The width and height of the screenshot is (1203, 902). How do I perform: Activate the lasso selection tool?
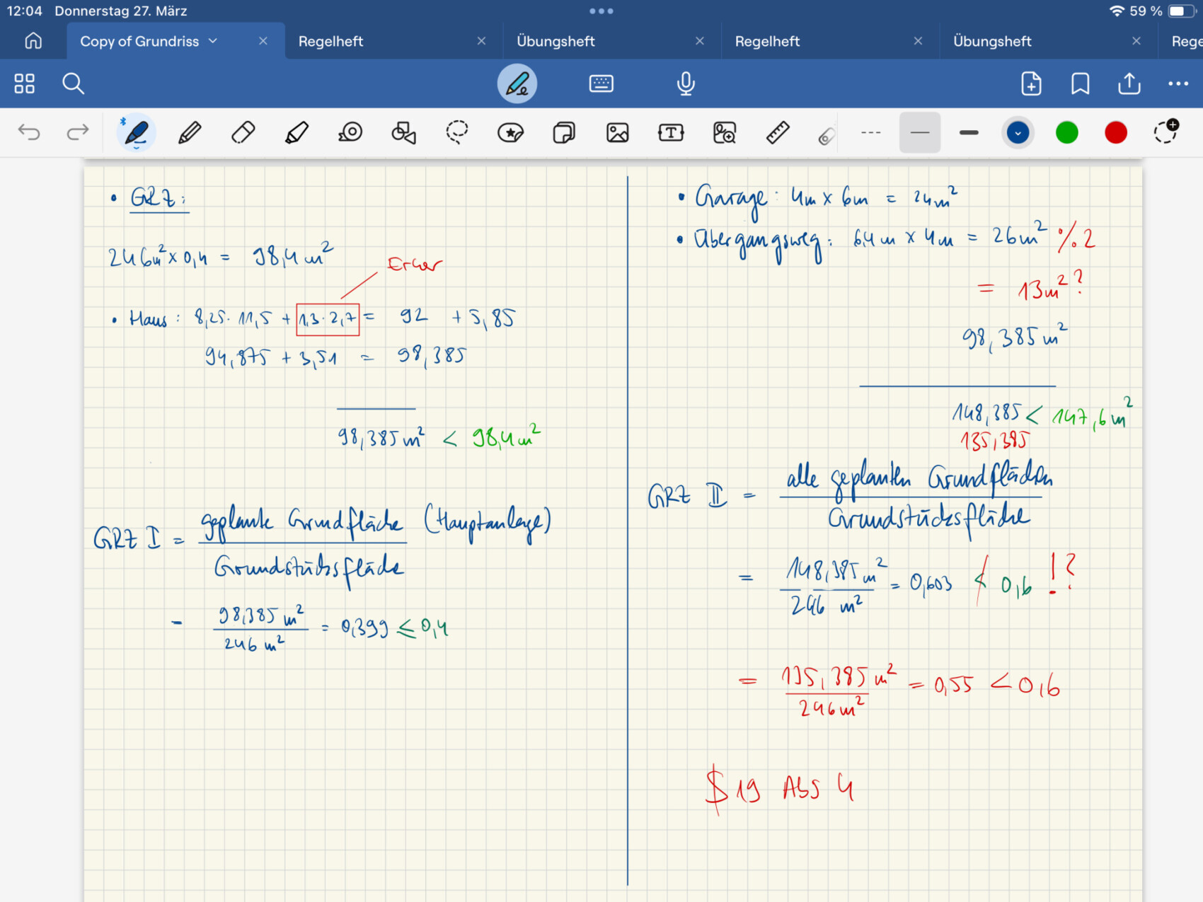457,132
